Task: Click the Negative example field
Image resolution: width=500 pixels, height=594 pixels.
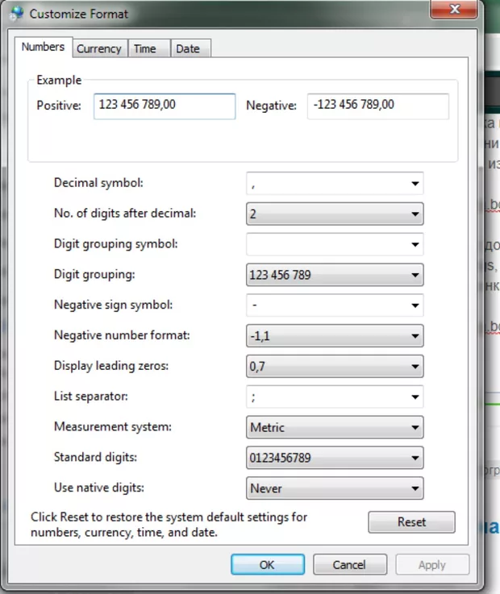Action: click(378, 106)
